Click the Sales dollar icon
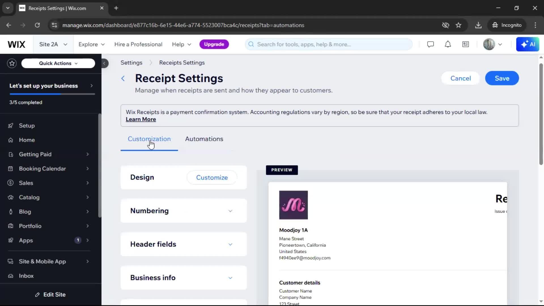Screen dimensions: 544x306 10,183
